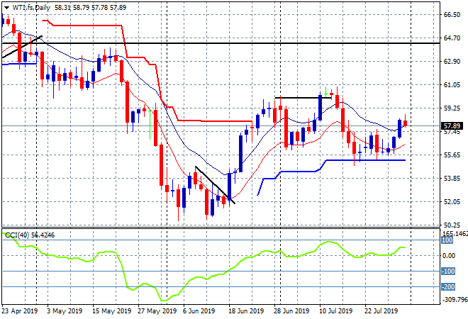This screenshot has height=319, width=468.
Task: Click the 66.50 price axis label
Action: [452, 15]
